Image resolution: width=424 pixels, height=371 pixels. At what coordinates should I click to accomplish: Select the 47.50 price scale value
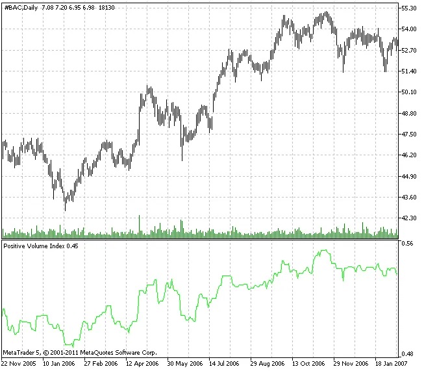pos(410,134)
